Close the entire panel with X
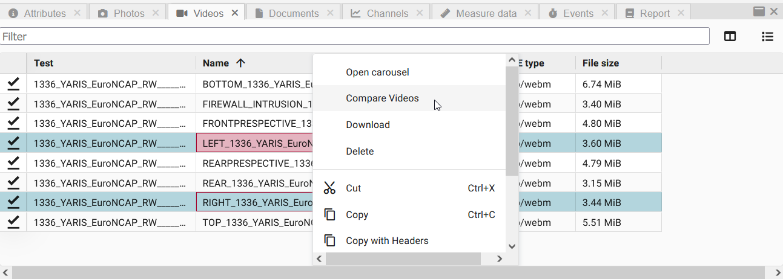The width and height of the screenshot is (783, 279). (774, 11)
